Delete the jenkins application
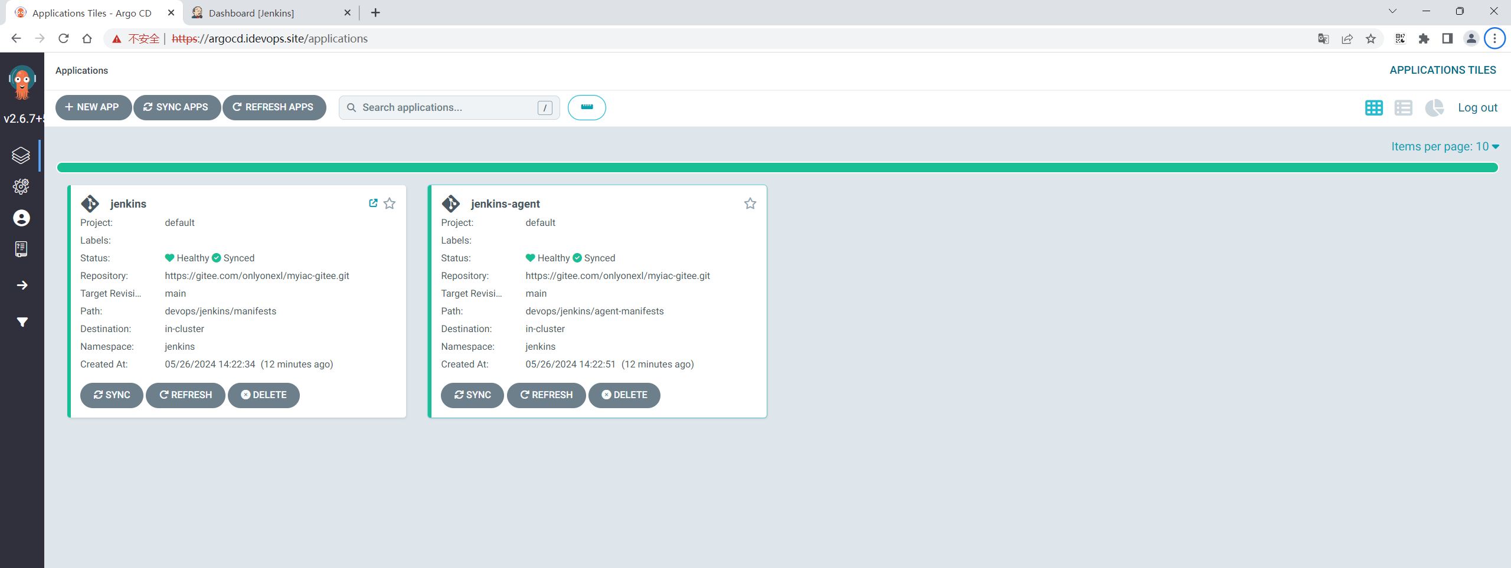 point(263,395)
